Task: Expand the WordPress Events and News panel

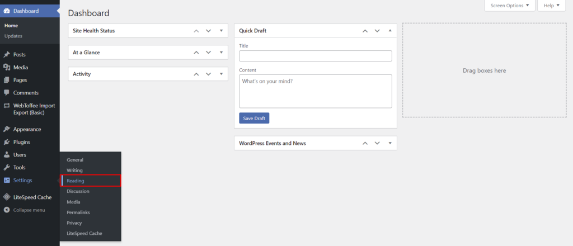Action: click(390, 143)
